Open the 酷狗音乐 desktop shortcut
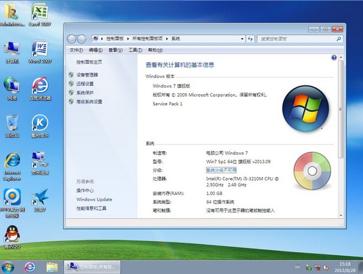The height and width of the screenshot is (274, 363). click(40, 126)
